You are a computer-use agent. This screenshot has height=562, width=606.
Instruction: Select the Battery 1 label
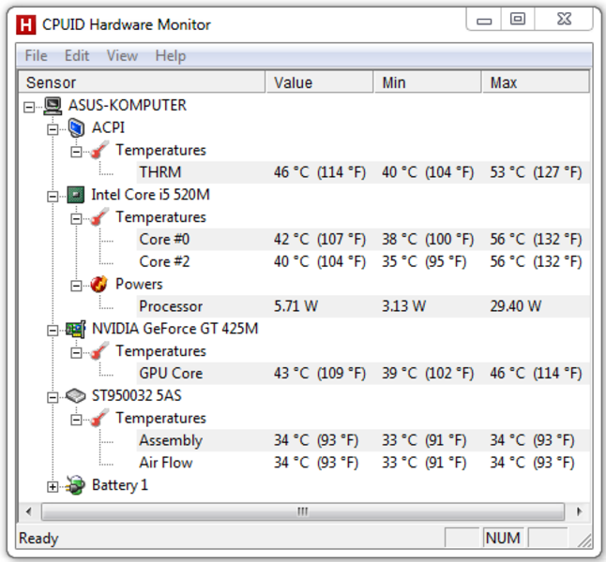[x=120, y=485]
